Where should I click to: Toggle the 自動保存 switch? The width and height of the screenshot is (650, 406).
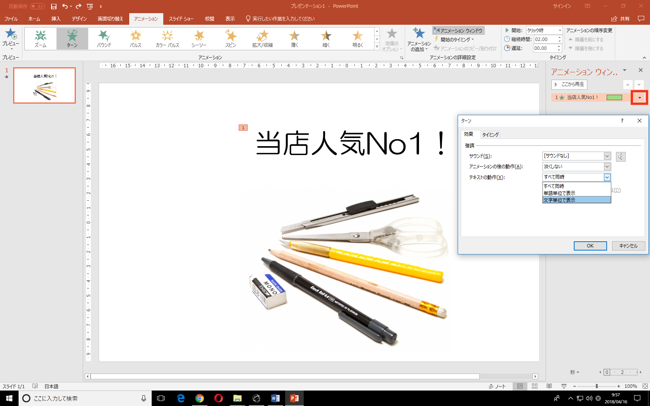(x=38, y=6)
